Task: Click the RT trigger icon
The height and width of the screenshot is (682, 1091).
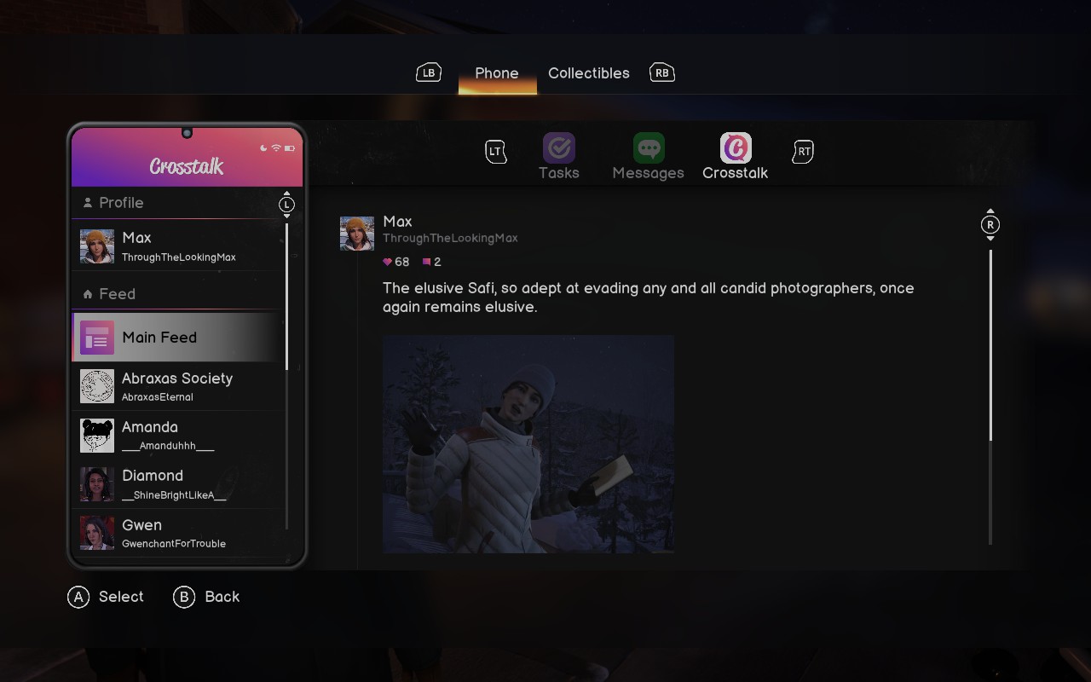Action: click(804, 152)
